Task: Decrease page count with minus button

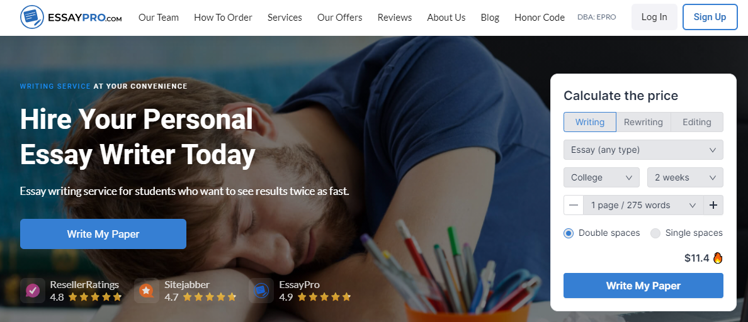Action: click(x=574, y=205)
